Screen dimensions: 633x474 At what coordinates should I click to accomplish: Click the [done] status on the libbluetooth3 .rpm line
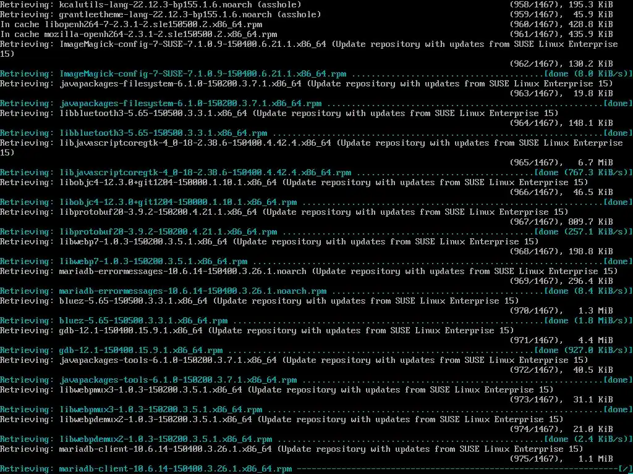pos(618,133)
